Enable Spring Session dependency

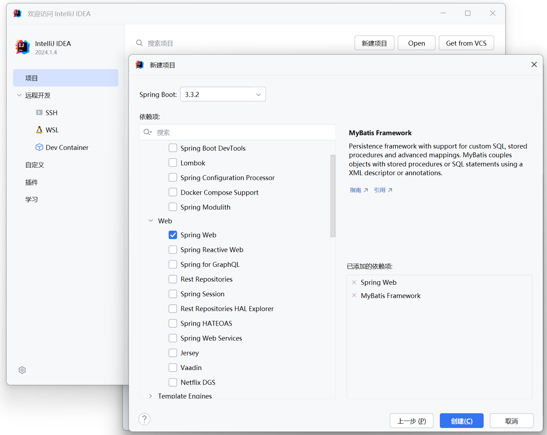pos(173,294)
